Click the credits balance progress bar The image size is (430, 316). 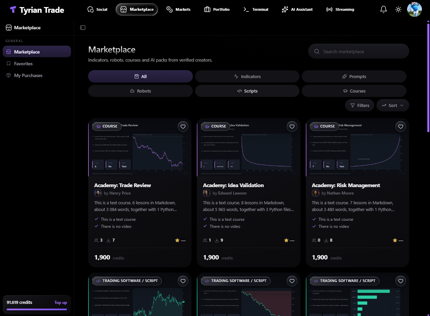coord(37,309)
